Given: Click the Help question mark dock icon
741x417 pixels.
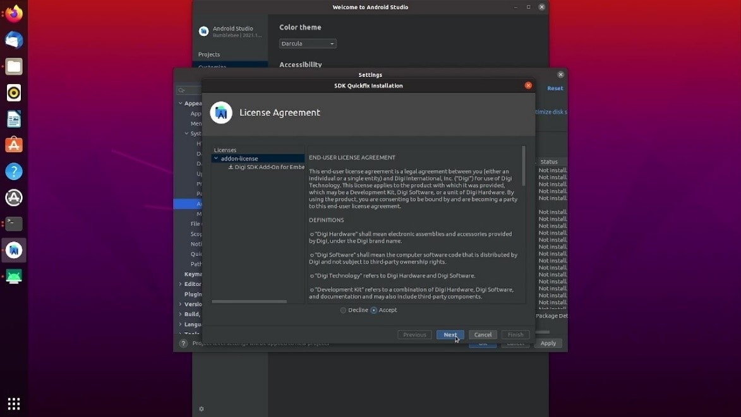Looking at the screenshot, I should click(x=14, y=171).
